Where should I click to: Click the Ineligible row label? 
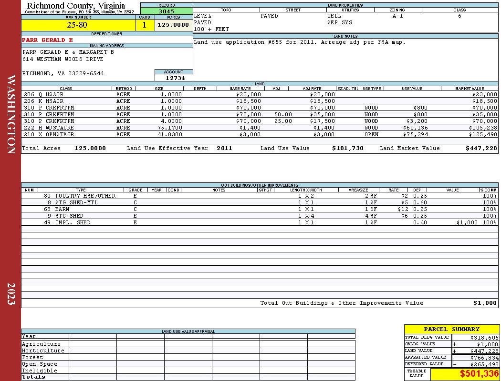(39, 371)
